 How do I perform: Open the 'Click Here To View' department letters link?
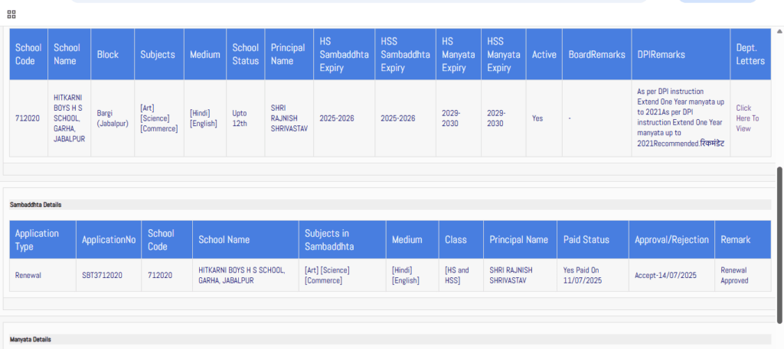click(x=747, y=118)
